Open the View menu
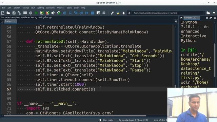The height and width of the screenshot is (122, 217). coord(76,8)
